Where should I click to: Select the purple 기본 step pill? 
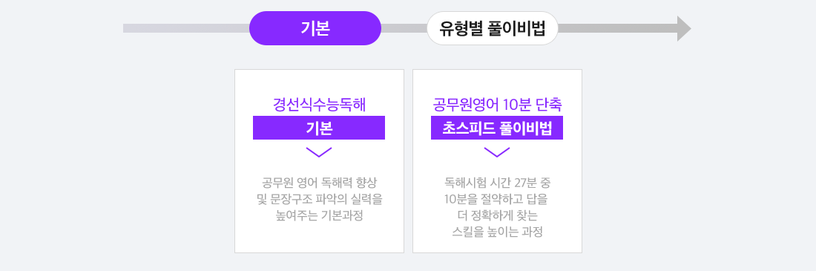point(315,28)
